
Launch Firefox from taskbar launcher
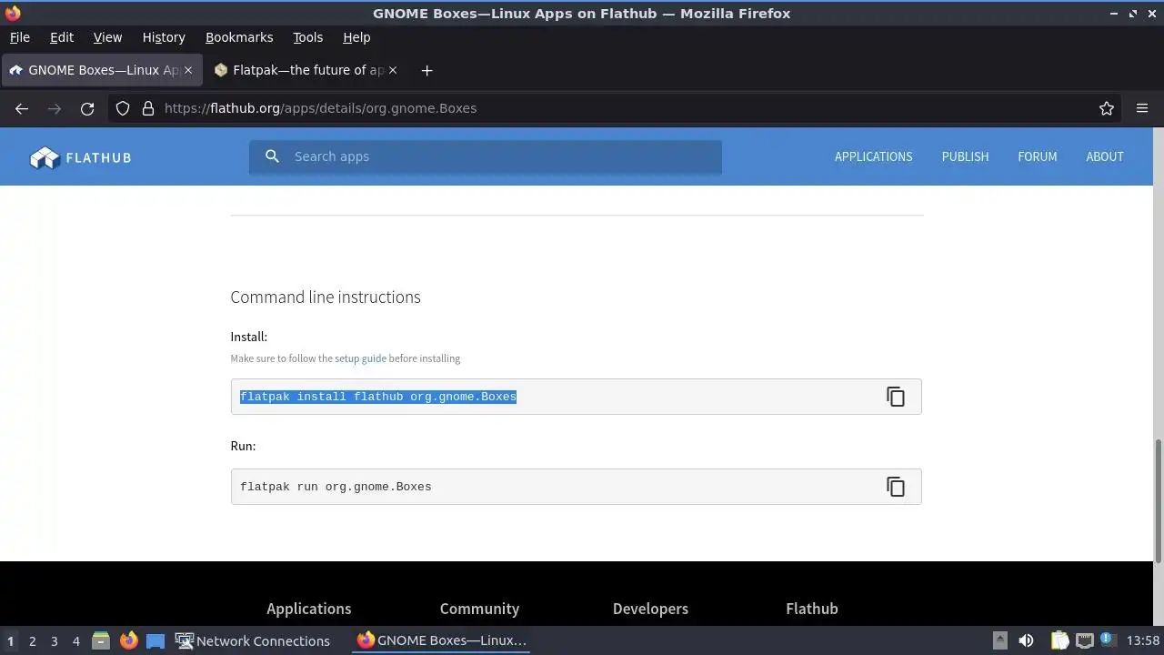[128, 640]
